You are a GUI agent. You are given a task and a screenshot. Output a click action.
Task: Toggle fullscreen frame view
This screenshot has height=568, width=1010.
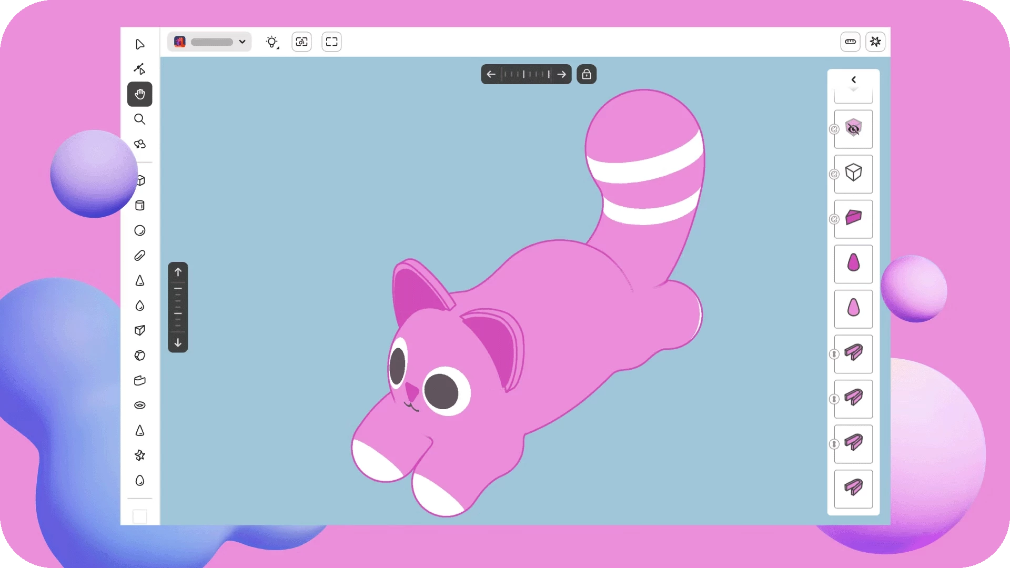click(331, 42)
